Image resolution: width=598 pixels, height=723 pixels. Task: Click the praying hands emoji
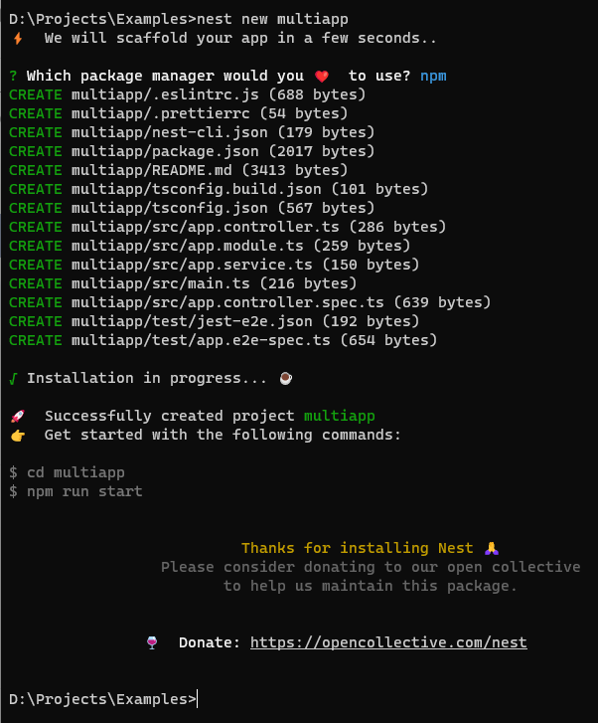[492, 548]
